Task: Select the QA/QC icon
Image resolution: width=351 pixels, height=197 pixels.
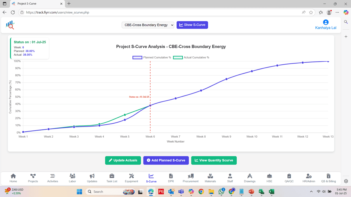Action: [x=289, y=178]
